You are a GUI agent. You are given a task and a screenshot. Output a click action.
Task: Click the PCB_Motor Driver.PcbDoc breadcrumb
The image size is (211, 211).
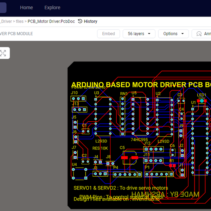click(x=51, y=21)
